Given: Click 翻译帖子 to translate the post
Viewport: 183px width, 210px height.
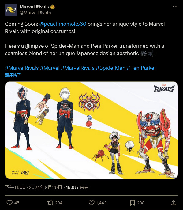Looking at the screenshot, I should (x=13, y=75).
